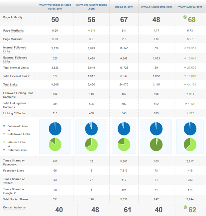206x216 pixels.
Task: Click the Times Shared on Facebook value 5,200
Action: [x=124, y=161]
